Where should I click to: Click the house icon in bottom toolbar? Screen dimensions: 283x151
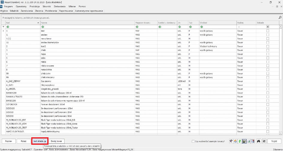(x=236, y=141)
